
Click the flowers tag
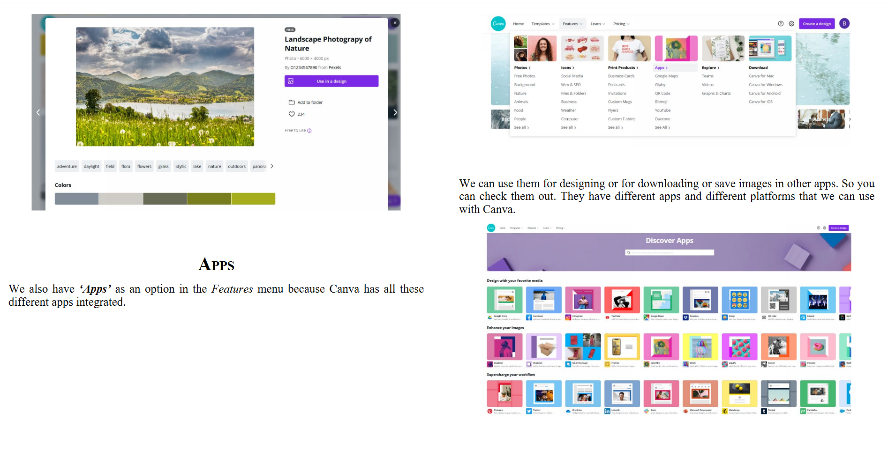144,167
